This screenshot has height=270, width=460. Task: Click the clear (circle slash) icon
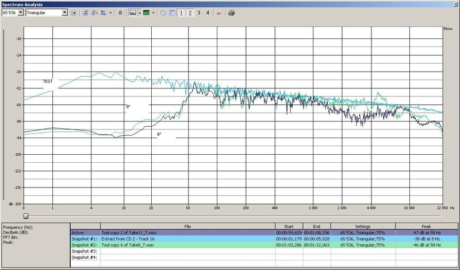tap(163, 12)
